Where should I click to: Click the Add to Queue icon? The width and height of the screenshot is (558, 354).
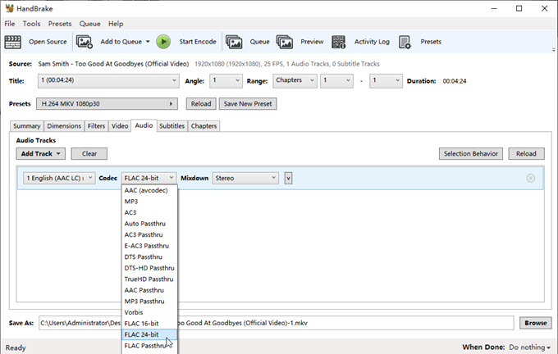click(85, 41)
